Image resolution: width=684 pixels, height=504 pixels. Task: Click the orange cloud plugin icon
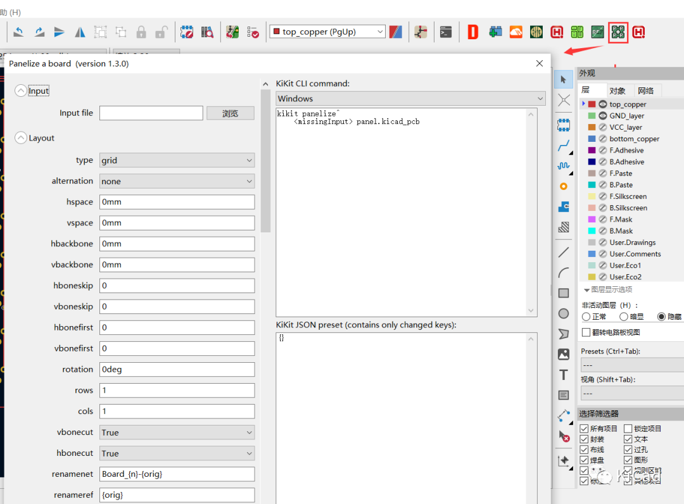[x=516, y=32]
